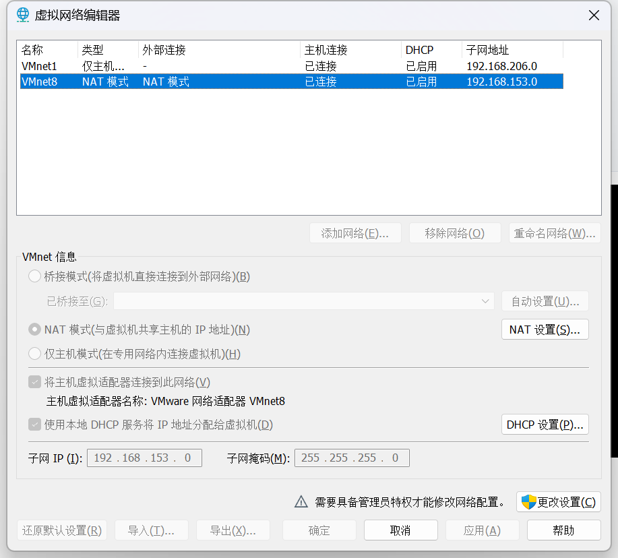Click the 重命名网络(W)... button
This screenshot has height=558, width=618.
(555, 233)
